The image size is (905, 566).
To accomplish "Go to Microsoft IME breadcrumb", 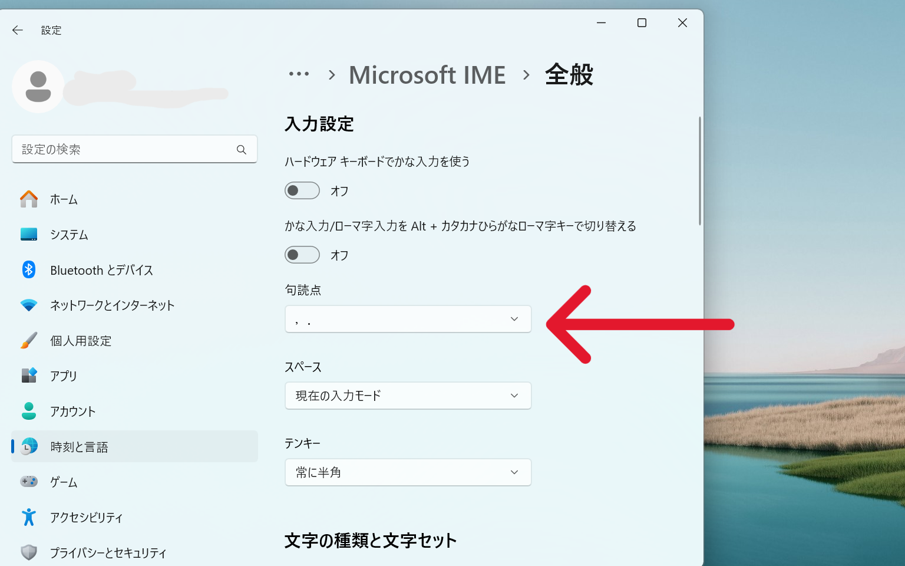I will click(x=427, y=75).
